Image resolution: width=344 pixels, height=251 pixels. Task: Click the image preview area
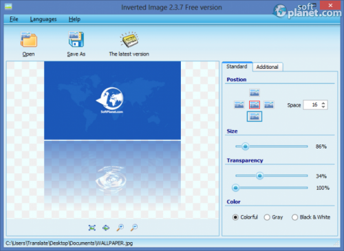tap(113, 140)
